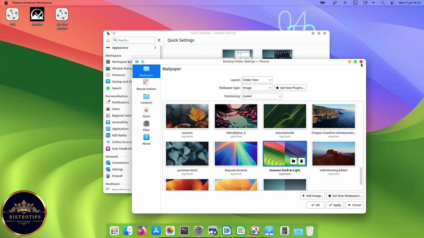Open the FAQ desktop icon
This screenshot has width=424, height=238.
[x=12, y=17]
